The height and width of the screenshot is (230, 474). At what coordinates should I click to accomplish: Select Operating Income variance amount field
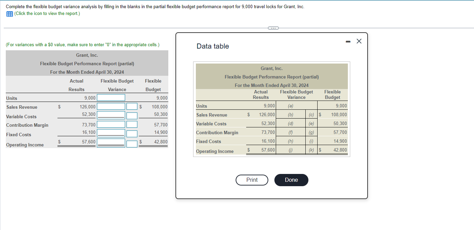(x=111, y=143)
